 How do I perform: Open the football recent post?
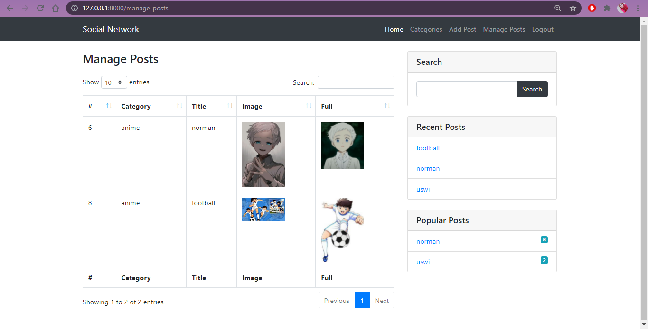(428, 148)
